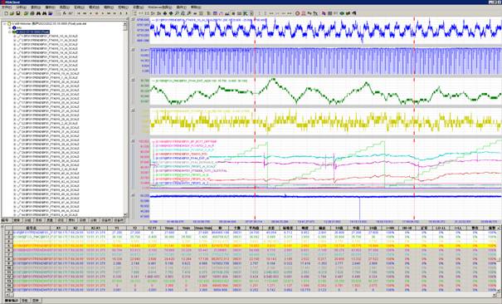502x304 pixels.
Task: Click the Y2-Y1 column header
Action: pos(152,228)
